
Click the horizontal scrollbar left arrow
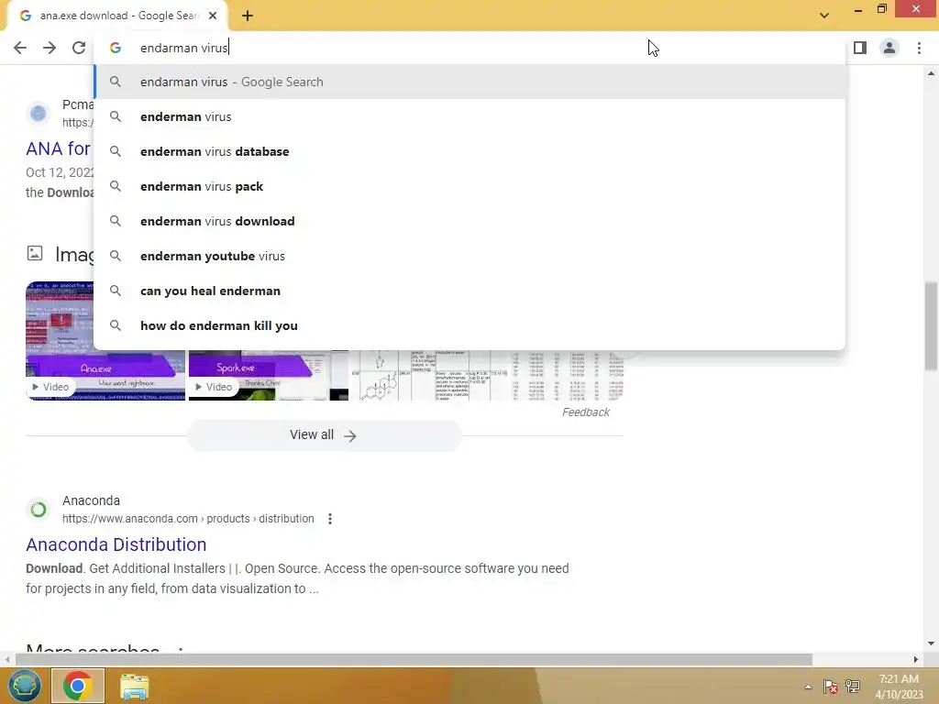pos(7,660)
